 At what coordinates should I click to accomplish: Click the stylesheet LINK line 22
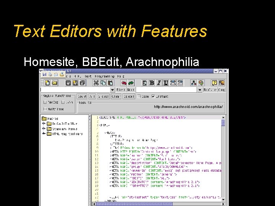tap(165, 197)
